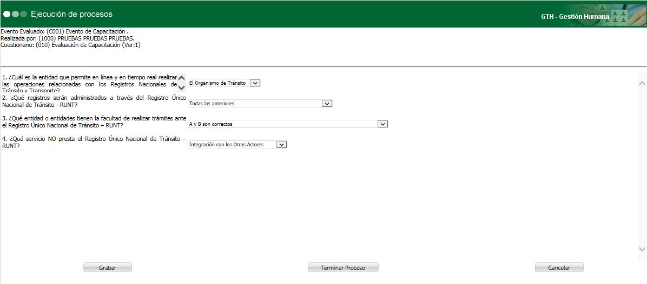Open dropdown showing Integración con los Otros Actores
Image resolution: width=647 pixels, height=284 pixels.
pos(237,145)
